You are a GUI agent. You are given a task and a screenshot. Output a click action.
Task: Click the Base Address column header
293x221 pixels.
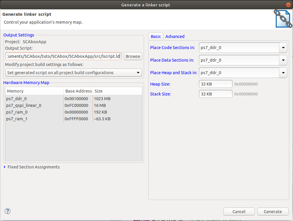[x=78, y=91]
